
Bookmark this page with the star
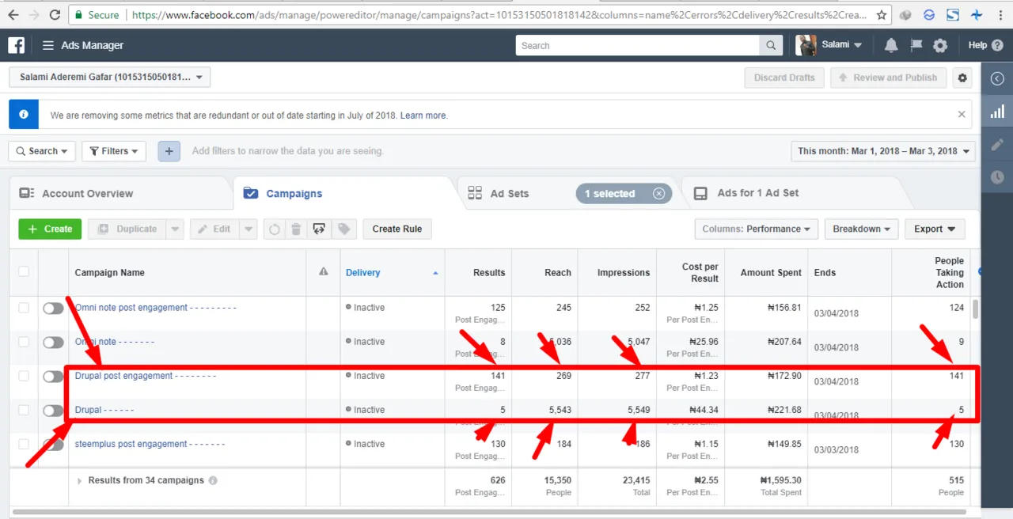pyautogui.click(x=882, y=14)
